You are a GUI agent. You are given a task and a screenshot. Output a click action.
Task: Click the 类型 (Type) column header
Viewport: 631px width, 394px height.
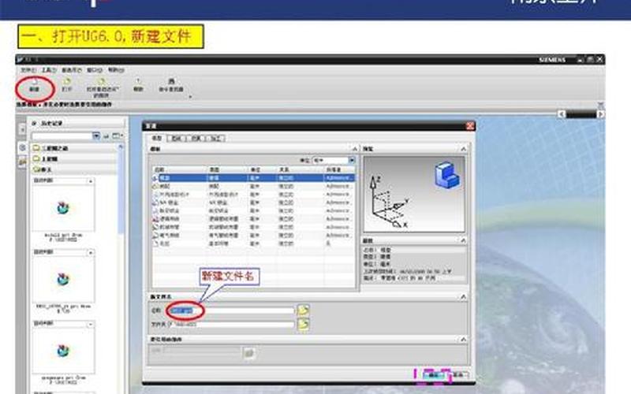click(226, 169)
